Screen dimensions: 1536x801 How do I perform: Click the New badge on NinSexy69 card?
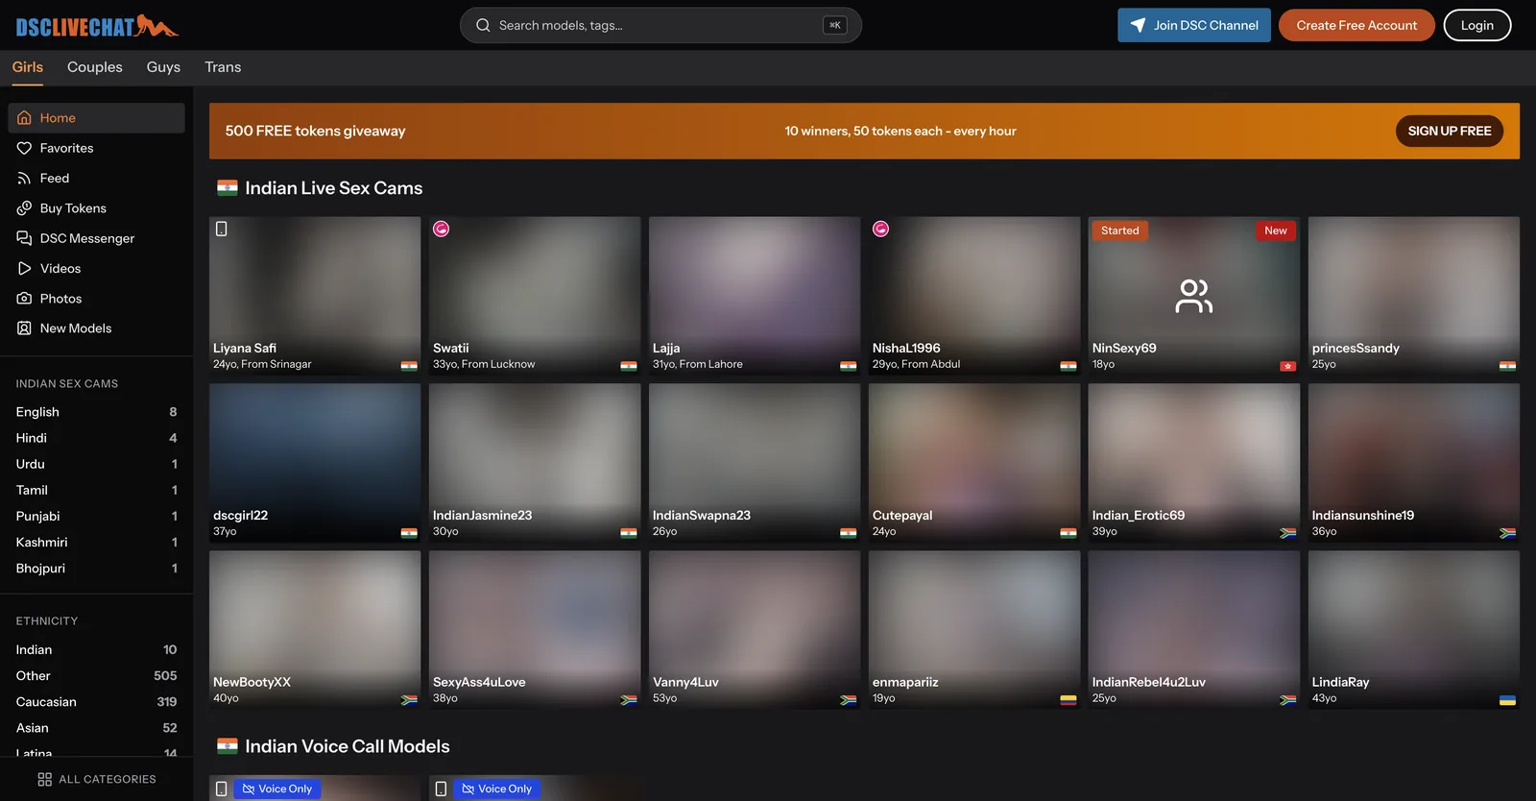click(x=1276, y=231)
